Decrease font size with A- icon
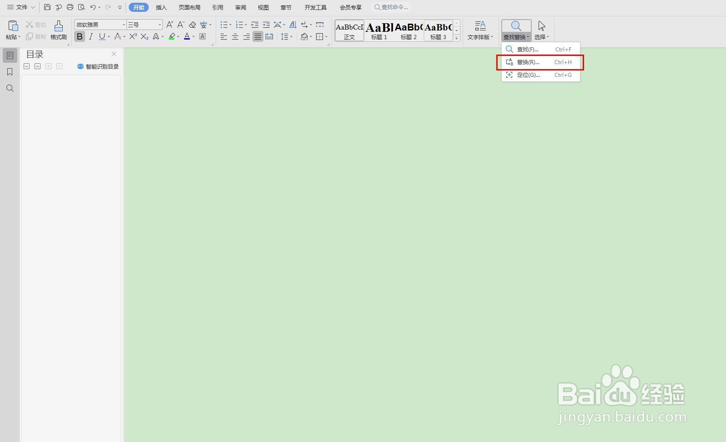726x442 pixels. point(181,25)
